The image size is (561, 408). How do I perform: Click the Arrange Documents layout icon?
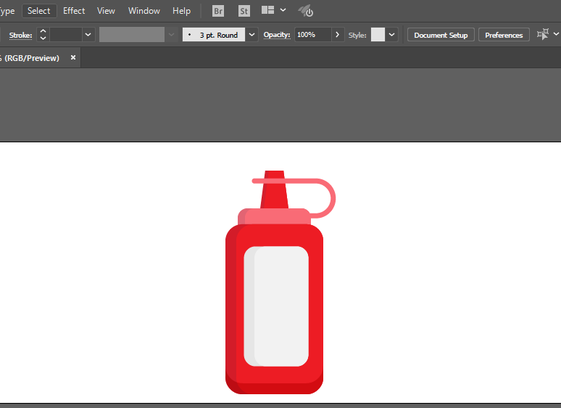(267, 11)
